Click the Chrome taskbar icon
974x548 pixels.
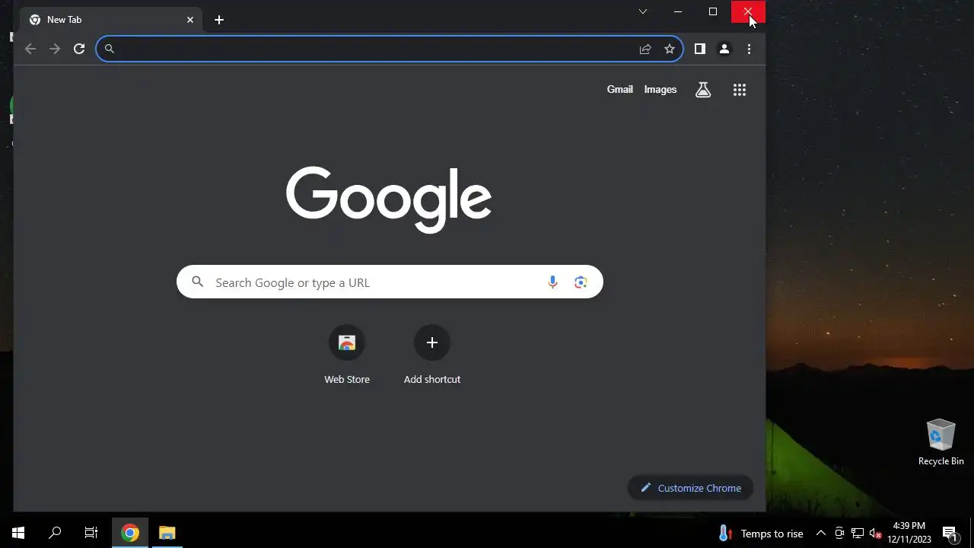[130, 533]
